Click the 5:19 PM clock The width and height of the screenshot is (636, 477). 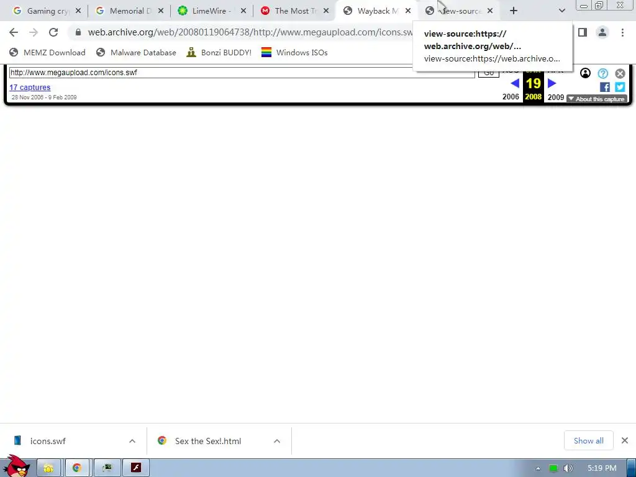[x=602, y=468]
